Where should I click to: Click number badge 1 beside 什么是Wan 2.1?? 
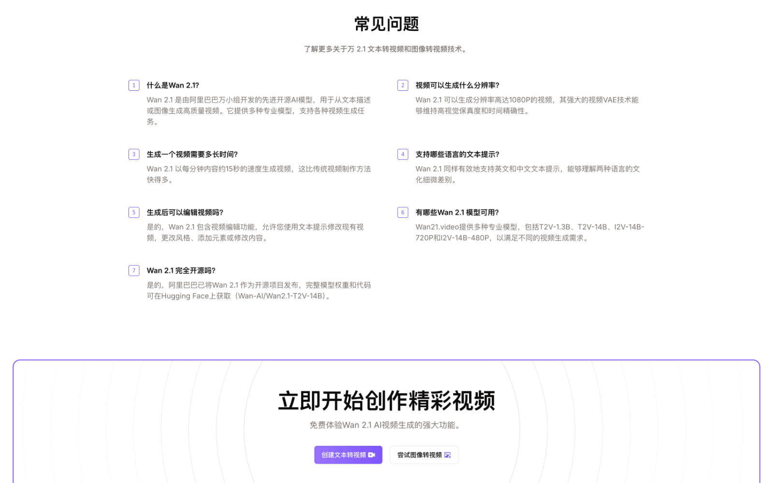coord(134,85)
